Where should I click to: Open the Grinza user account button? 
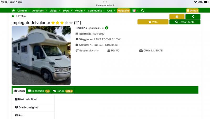(192, 10)
